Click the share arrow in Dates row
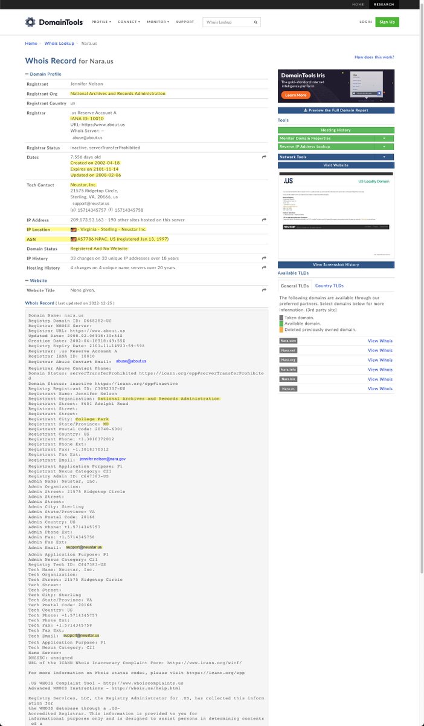The height and width of the screenshot is (726, 424). pos(264,157)
